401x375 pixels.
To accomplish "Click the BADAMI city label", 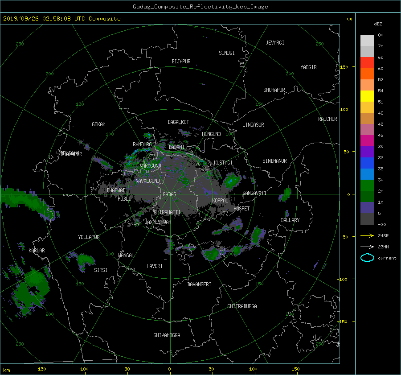I will [x=176, y=147].
